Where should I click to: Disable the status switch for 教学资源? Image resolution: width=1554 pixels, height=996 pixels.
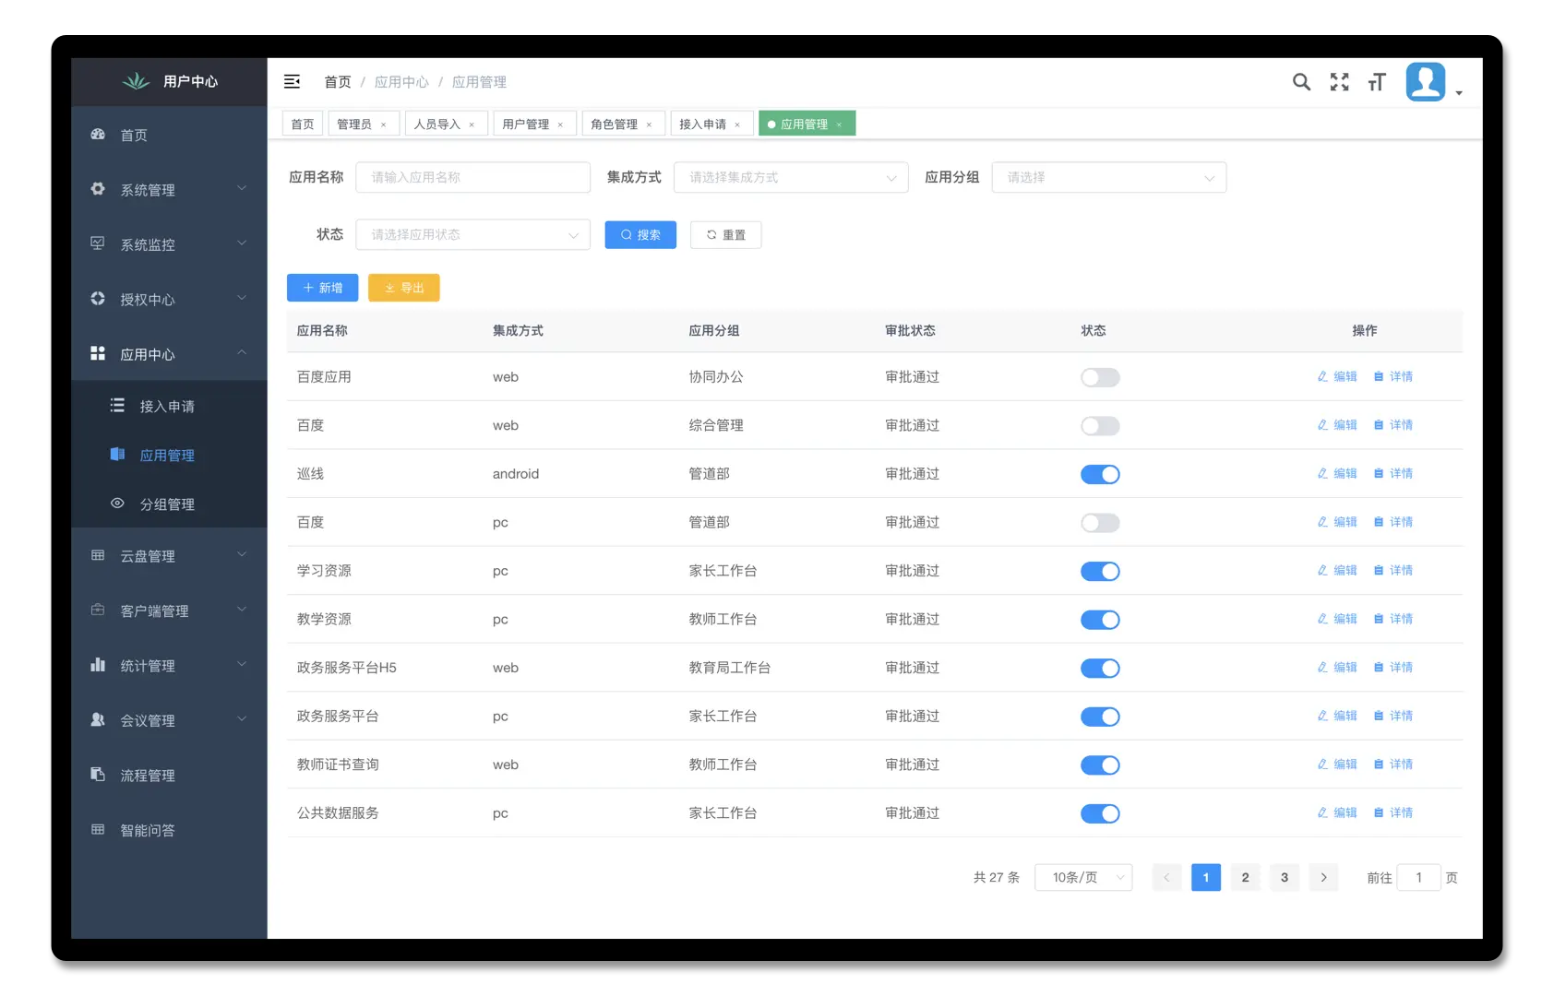click(1100, 620)
